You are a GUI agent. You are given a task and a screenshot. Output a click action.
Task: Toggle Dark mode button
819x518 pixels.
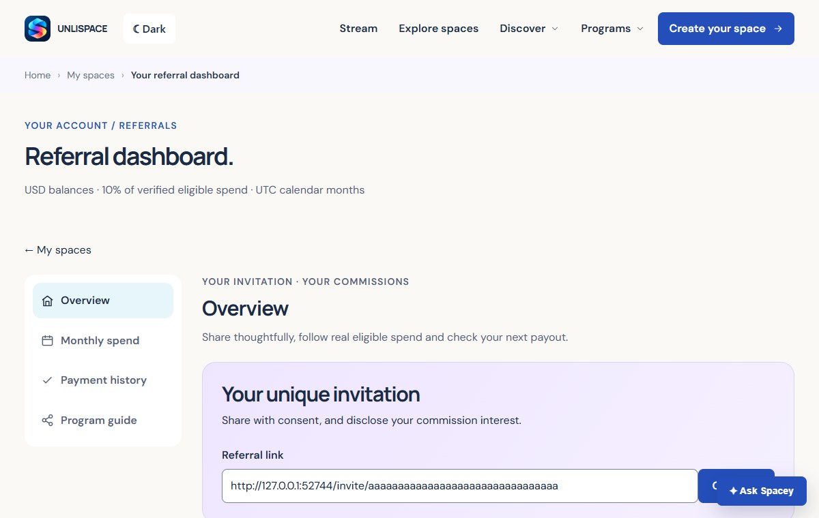point(149,29)
